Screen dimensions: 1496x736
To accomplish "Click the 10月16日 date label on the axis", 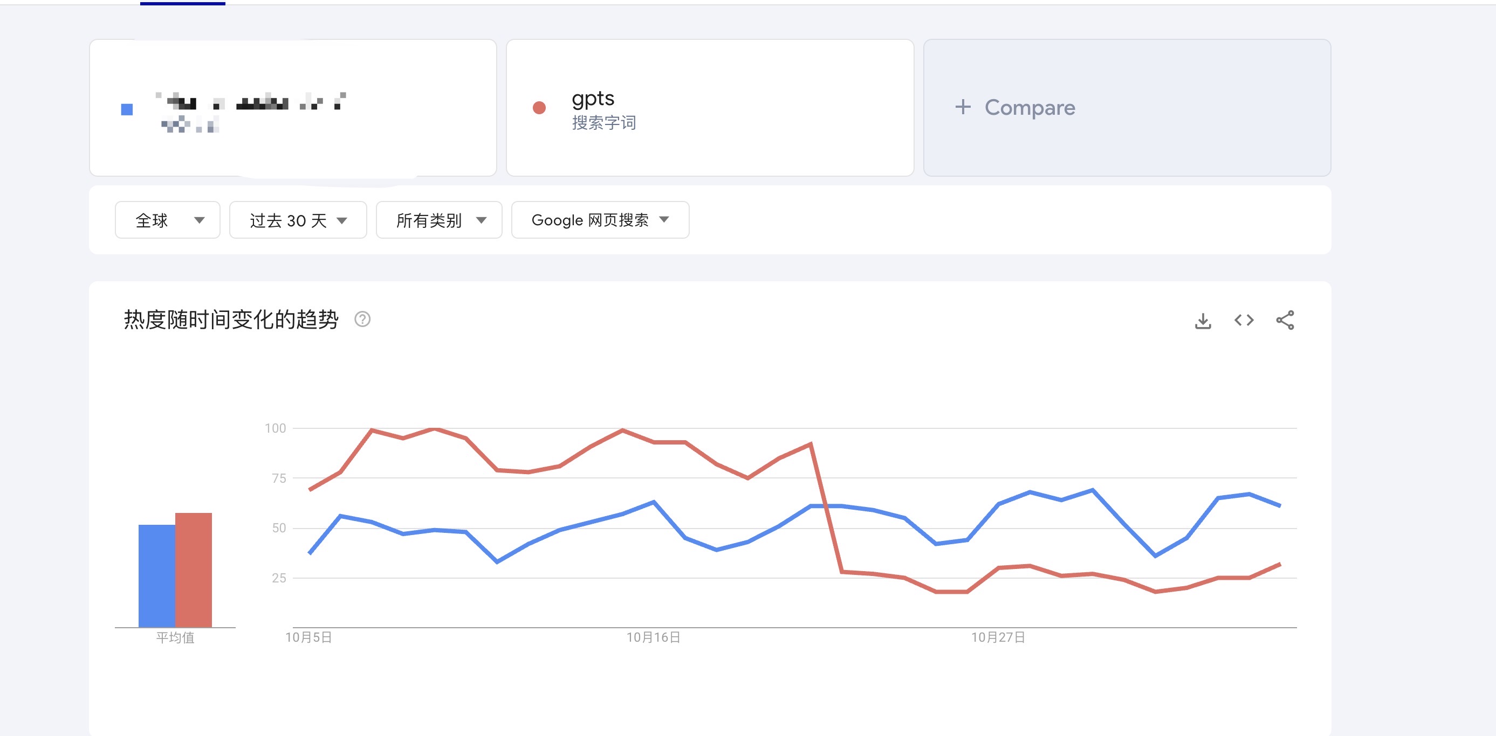I will pos(653,637).
